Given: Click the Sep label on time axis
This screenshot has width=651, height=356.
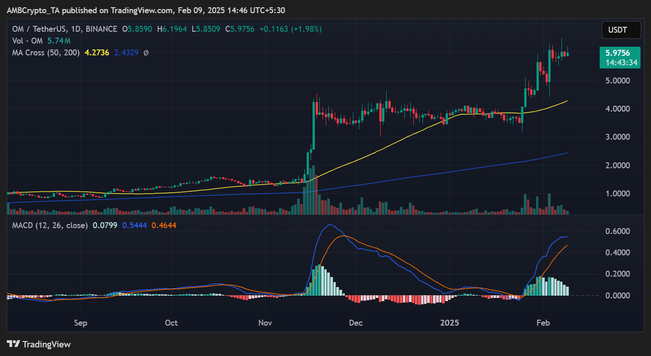Looking at the screenshot, I should click(80, 323).
